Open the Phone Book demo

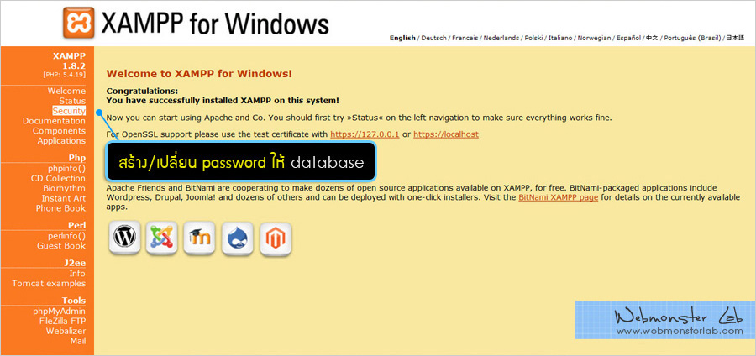point(60,208)
